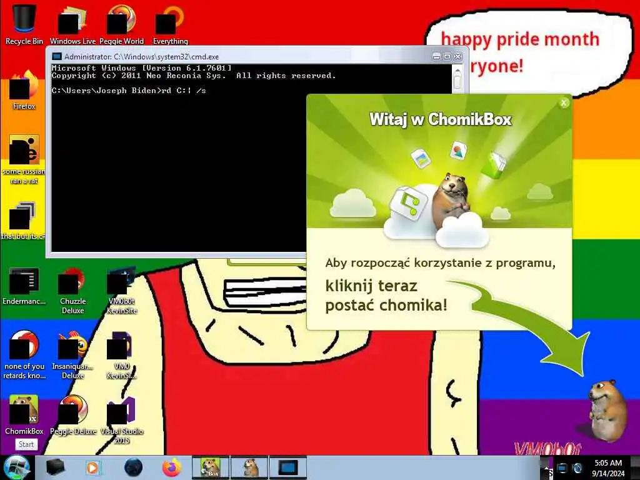Click the Windows Start orb
This screenshot has height=480, width=640.
click(x=16, y=467)
